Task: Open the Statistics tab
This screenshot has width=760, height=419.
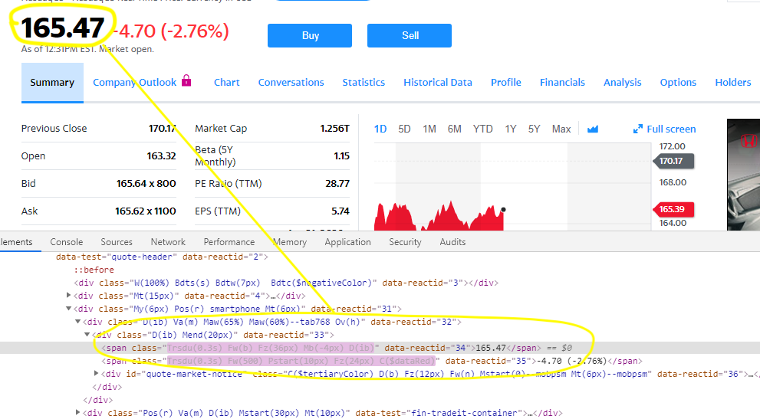Action: coord(364,82)
